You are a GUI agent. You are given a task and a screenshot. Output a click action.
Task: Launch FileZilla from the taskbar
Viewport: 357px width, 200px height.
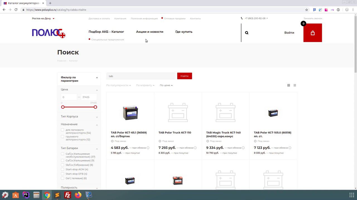[67, 195]
